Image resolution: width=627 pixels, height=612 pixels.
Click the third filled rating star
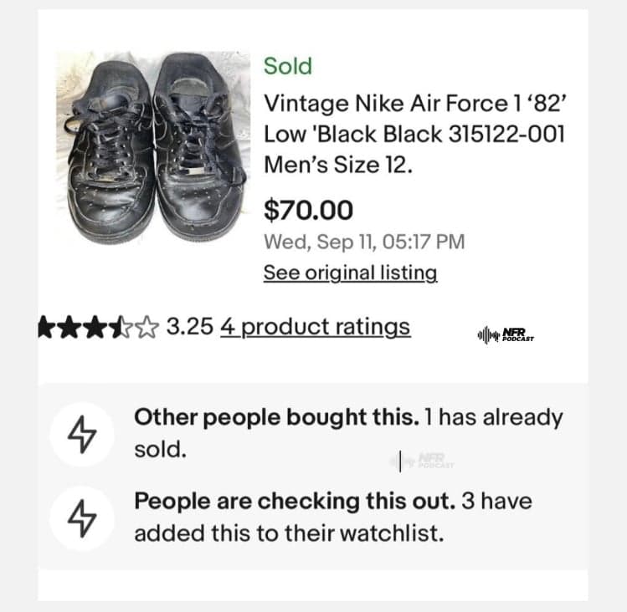point(91,327)
